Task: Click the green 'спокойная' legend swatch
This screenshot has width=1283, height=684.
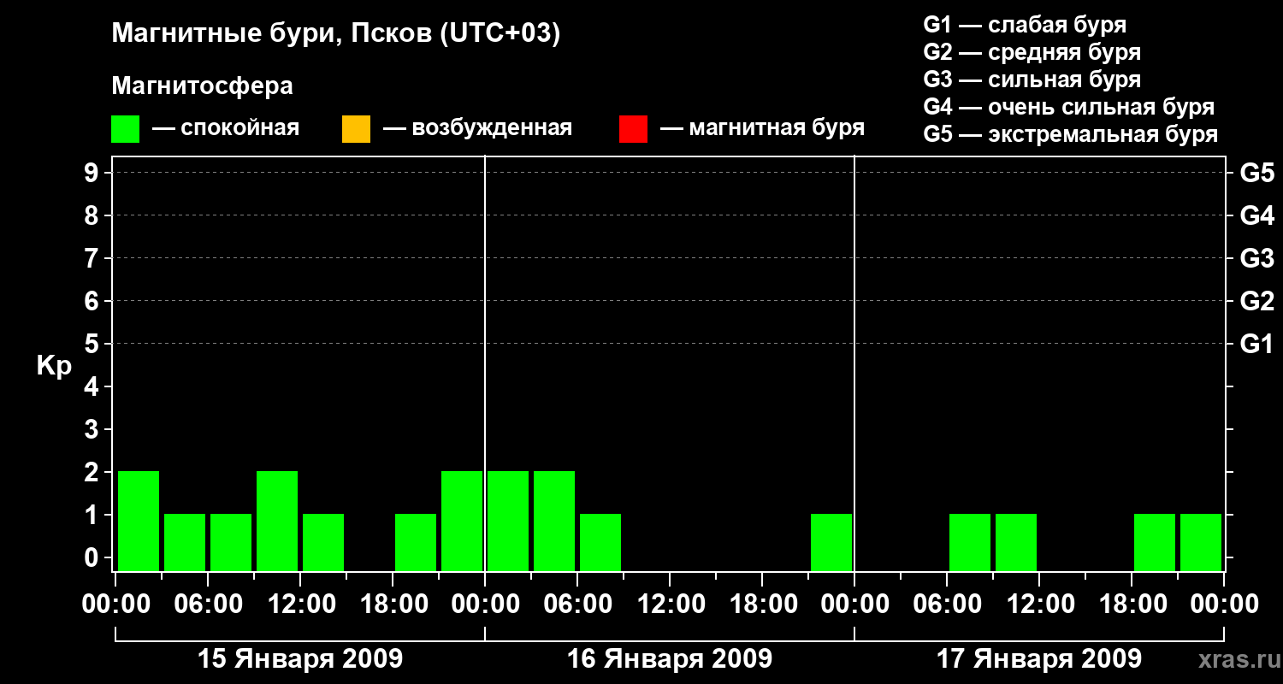Action: click(x=126, y=129)
